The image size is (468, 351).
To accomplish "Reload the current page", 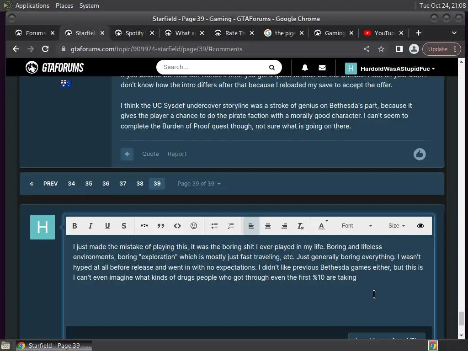I will 45,49.
